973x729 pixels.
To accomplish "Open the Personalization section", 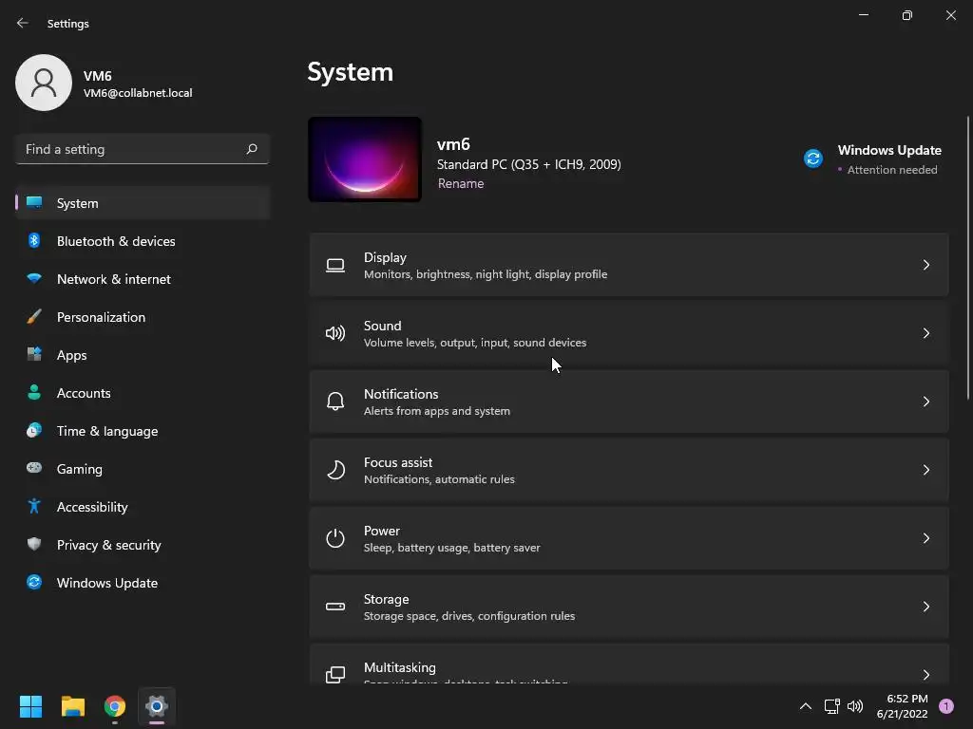I will point(143,317).
